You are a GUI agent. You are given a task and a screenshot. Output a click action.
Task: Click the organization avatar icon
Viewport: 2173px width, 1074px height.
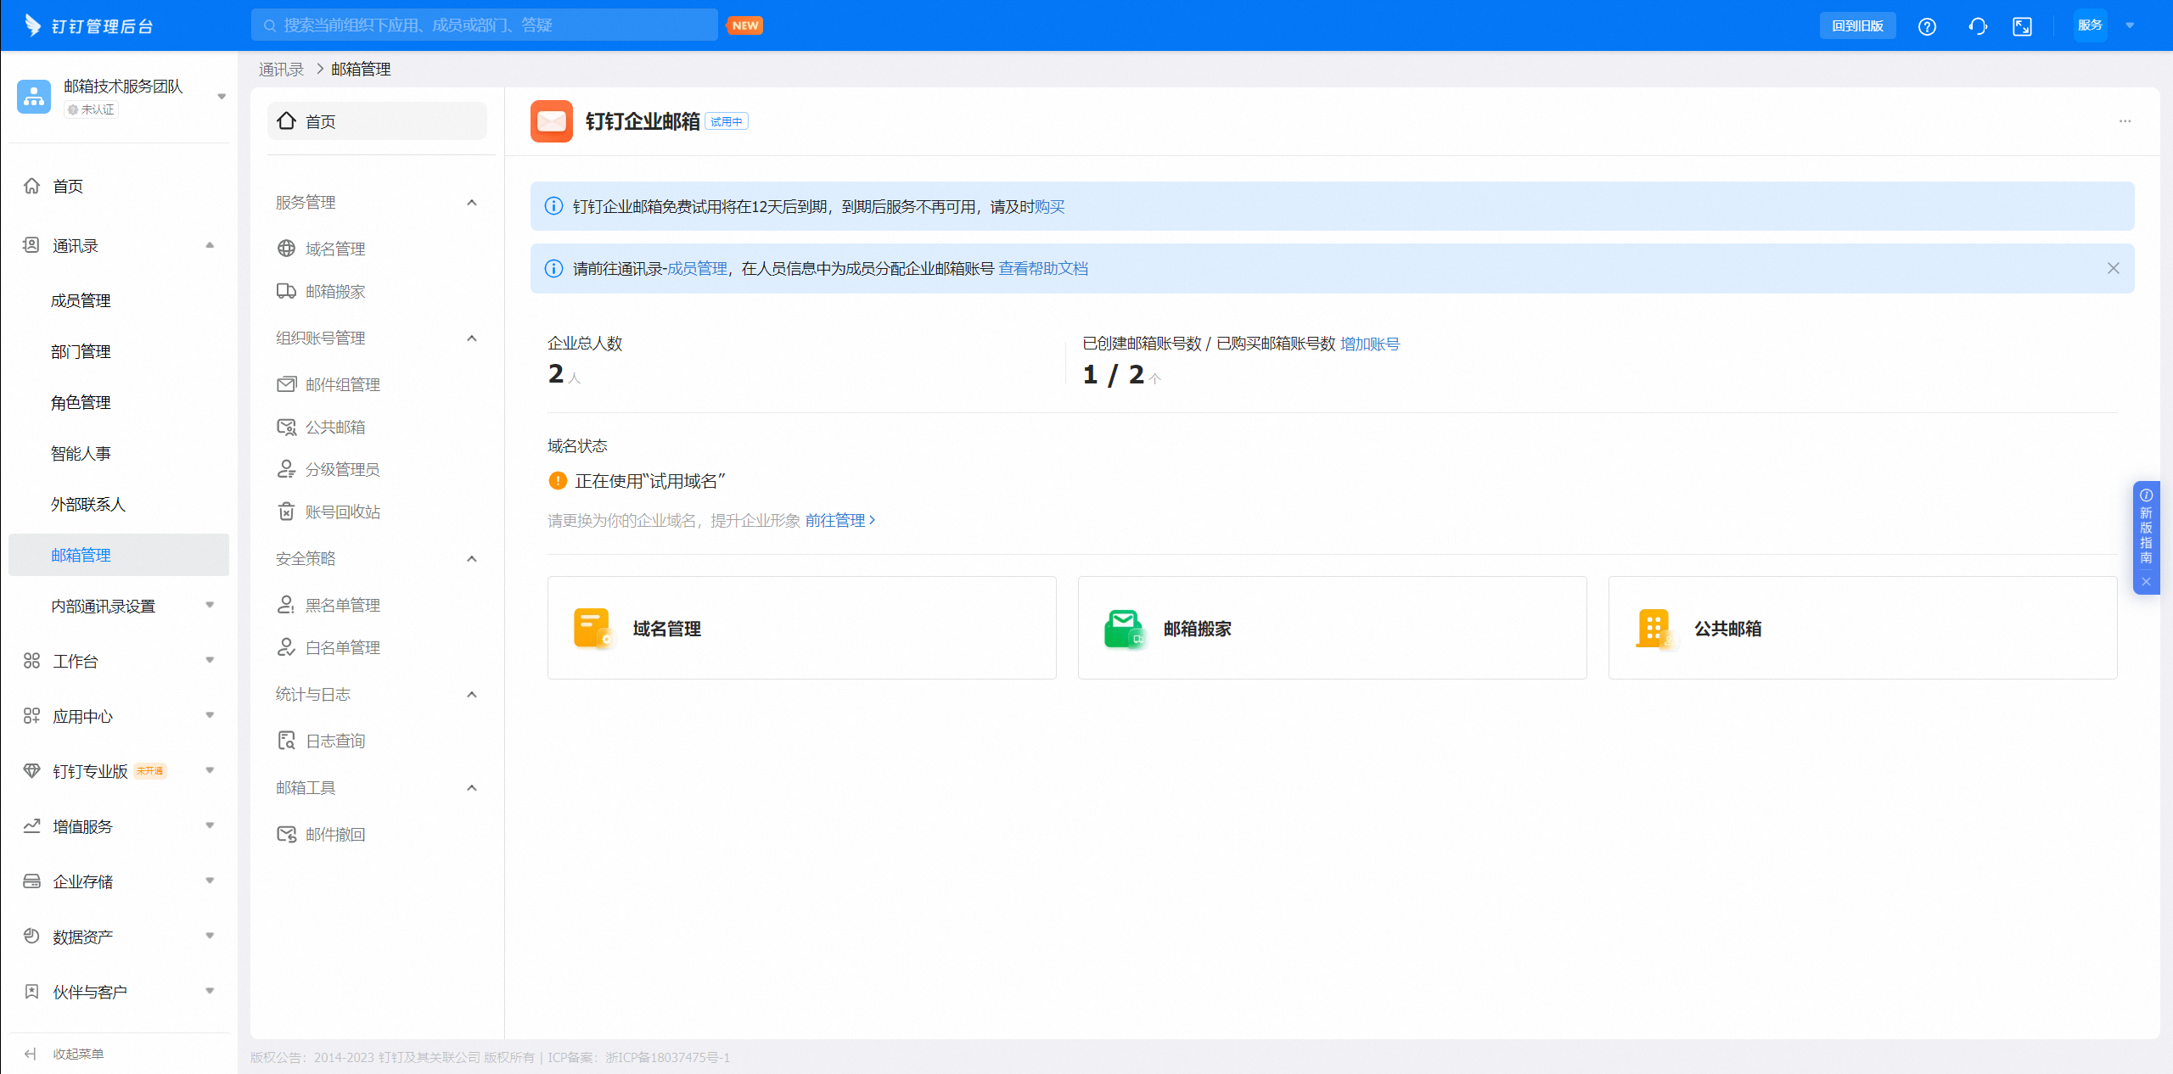(x=34, y=97)
